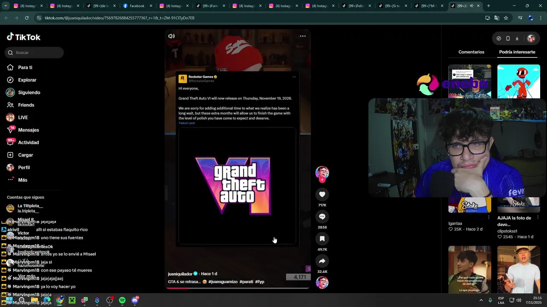
Task: Go to Para ti feed
Action: pos(25,67)
